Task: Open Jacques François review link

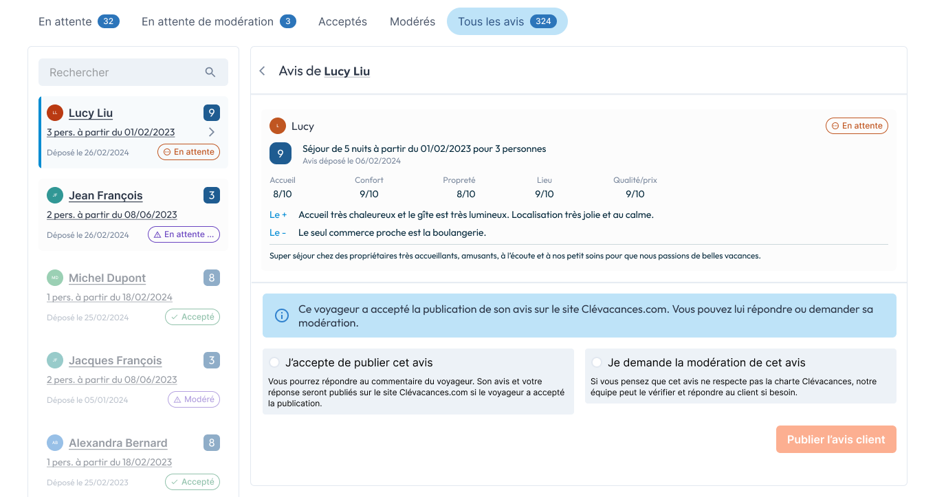Action: pyautogui.click(x=115, y=360)
